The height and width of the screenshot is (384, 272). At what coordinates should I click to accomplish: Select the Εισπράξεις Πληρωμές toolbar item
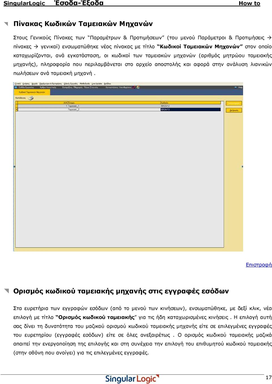point(73,87)
